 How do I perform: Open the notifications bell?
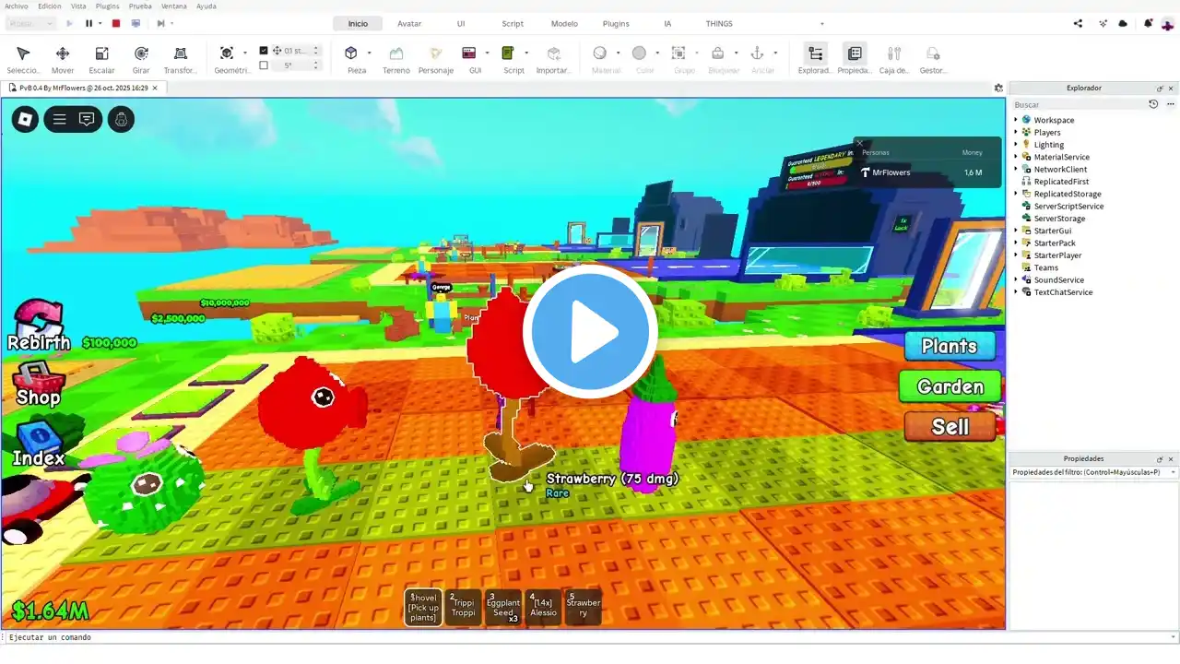[1149, 24]
